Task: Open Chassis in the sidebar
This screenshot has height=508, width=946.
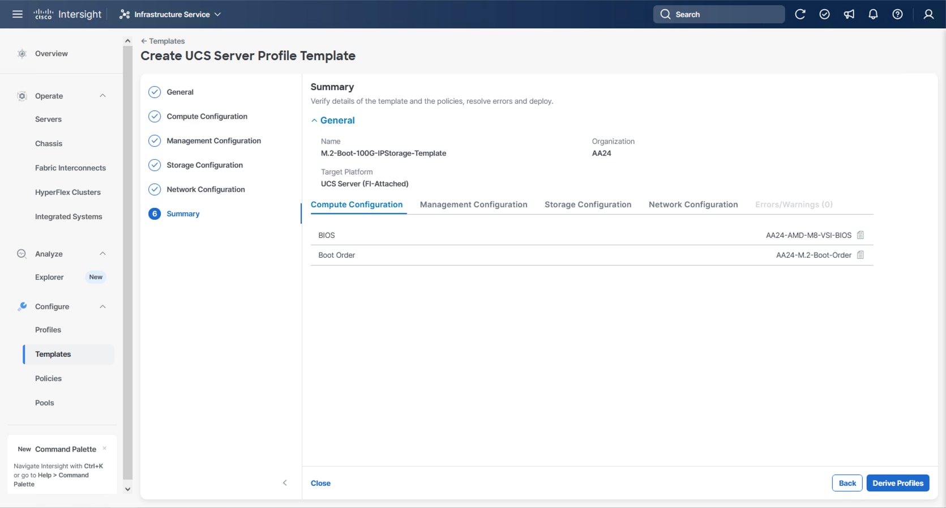Action: click(x=49, y=144)
